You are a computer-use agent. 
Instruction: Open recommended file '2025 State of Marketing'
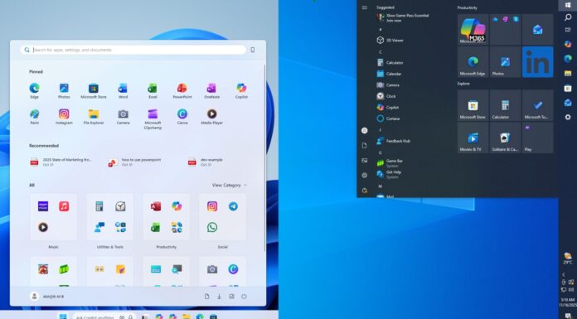(x=61, y=162)
